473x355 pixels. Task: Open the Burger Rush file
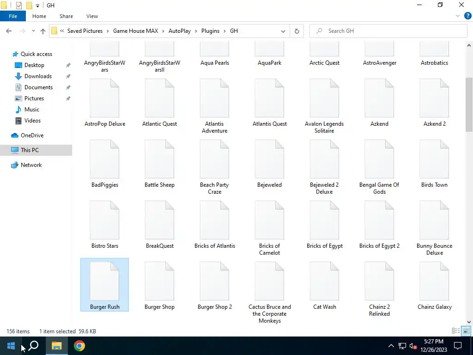pyautogui.click(x=104, y=285)
